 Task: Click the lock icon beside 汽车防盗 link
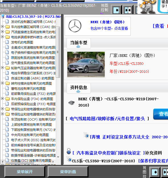(x=69, y=151)
